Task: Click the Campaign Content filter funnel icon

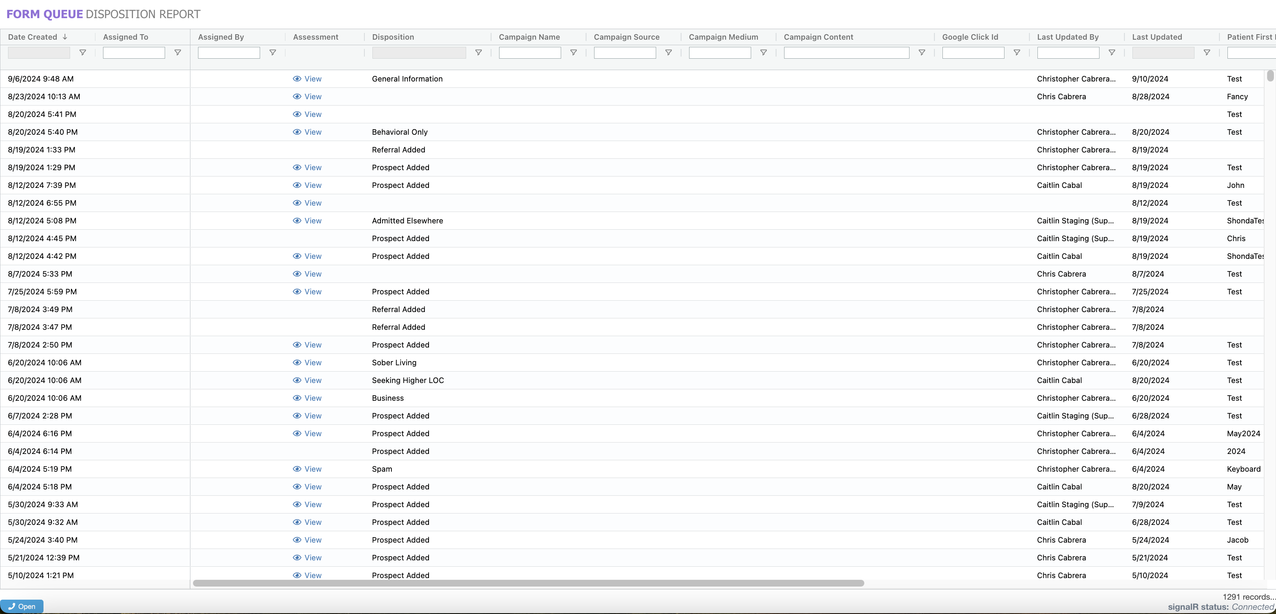Action: pyautogui.click(x=921, y=52)
